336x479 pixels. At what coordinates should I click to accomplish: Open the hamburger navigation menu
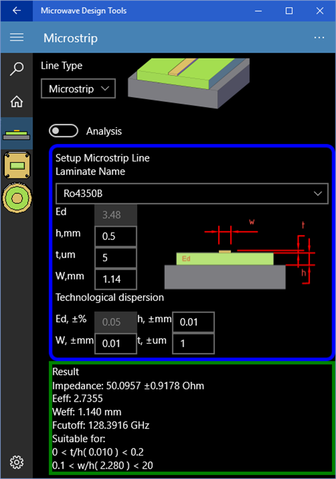17,37
